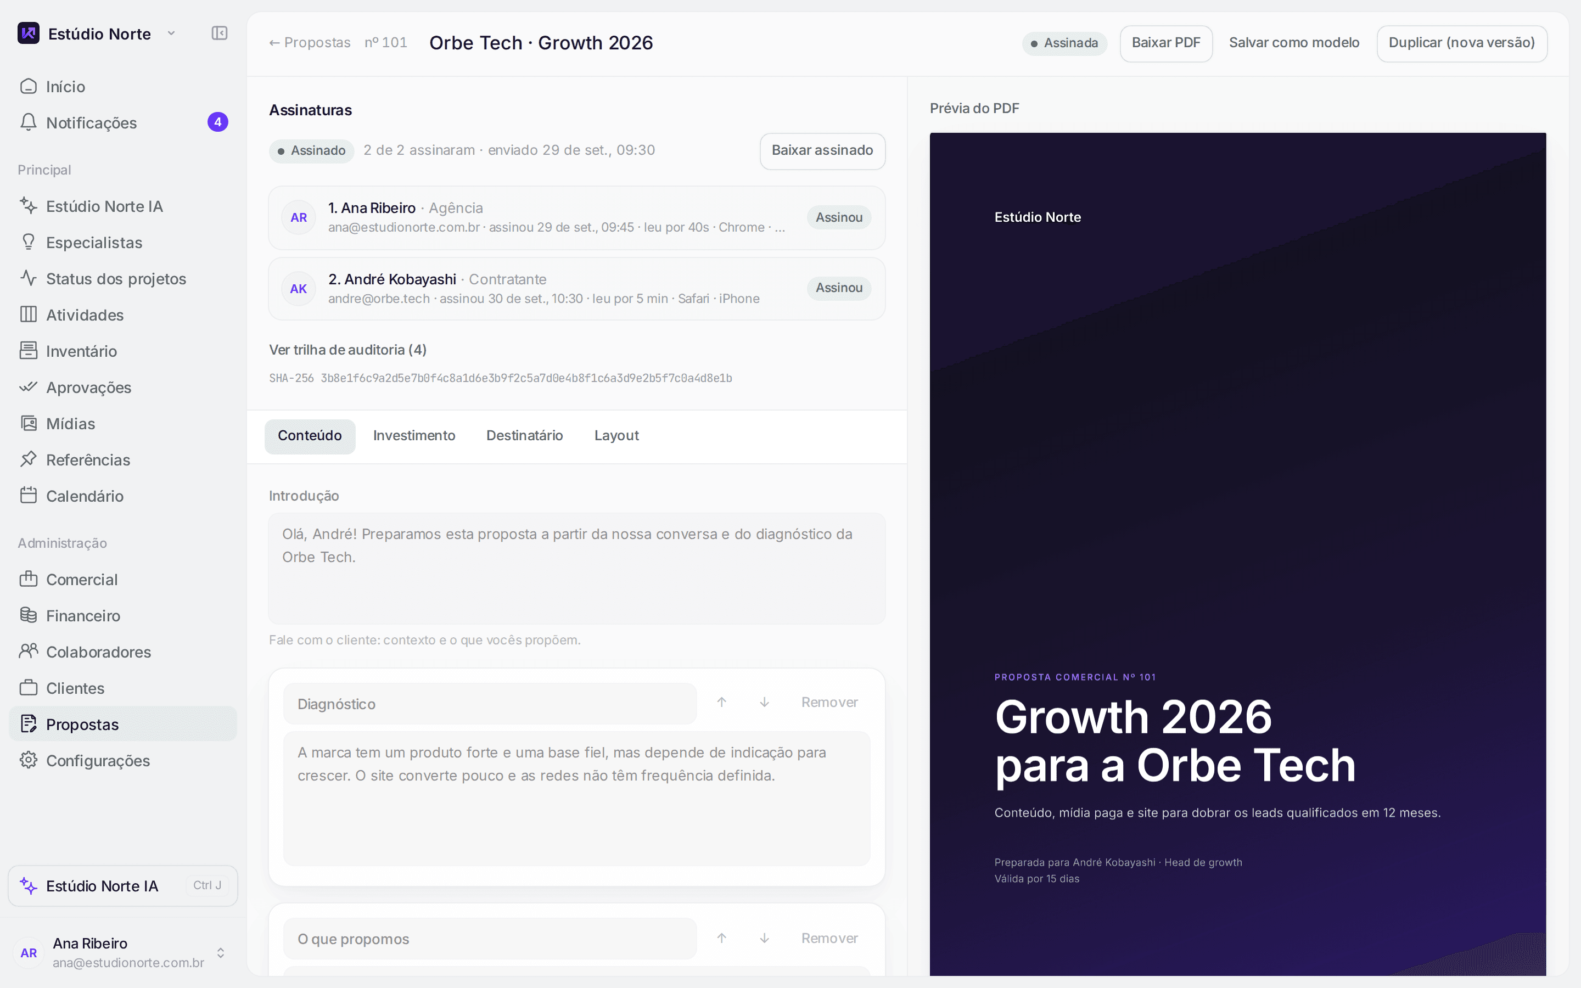Open the Estúdio Norte IA Ctrl J launcher

pos(123,885)
